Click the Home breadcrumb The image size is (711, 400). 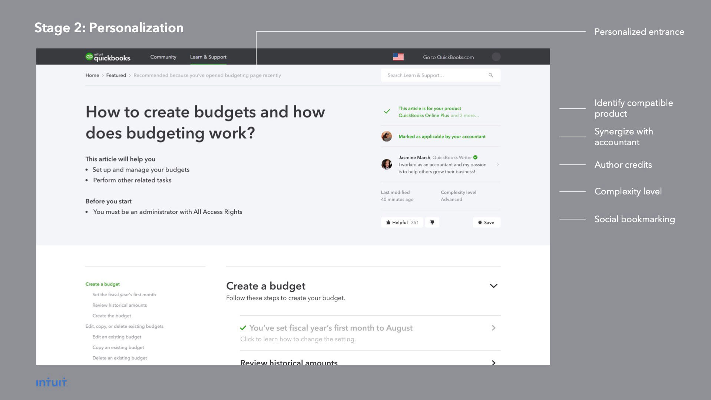92,75
